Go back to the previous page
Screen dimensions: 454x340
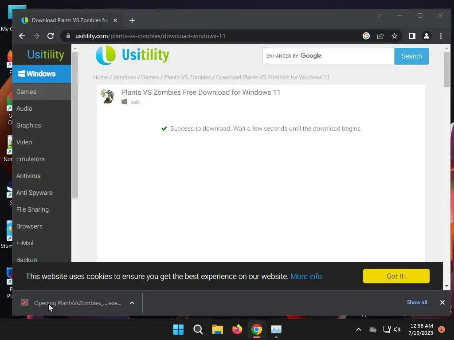[x=22, y=36]
